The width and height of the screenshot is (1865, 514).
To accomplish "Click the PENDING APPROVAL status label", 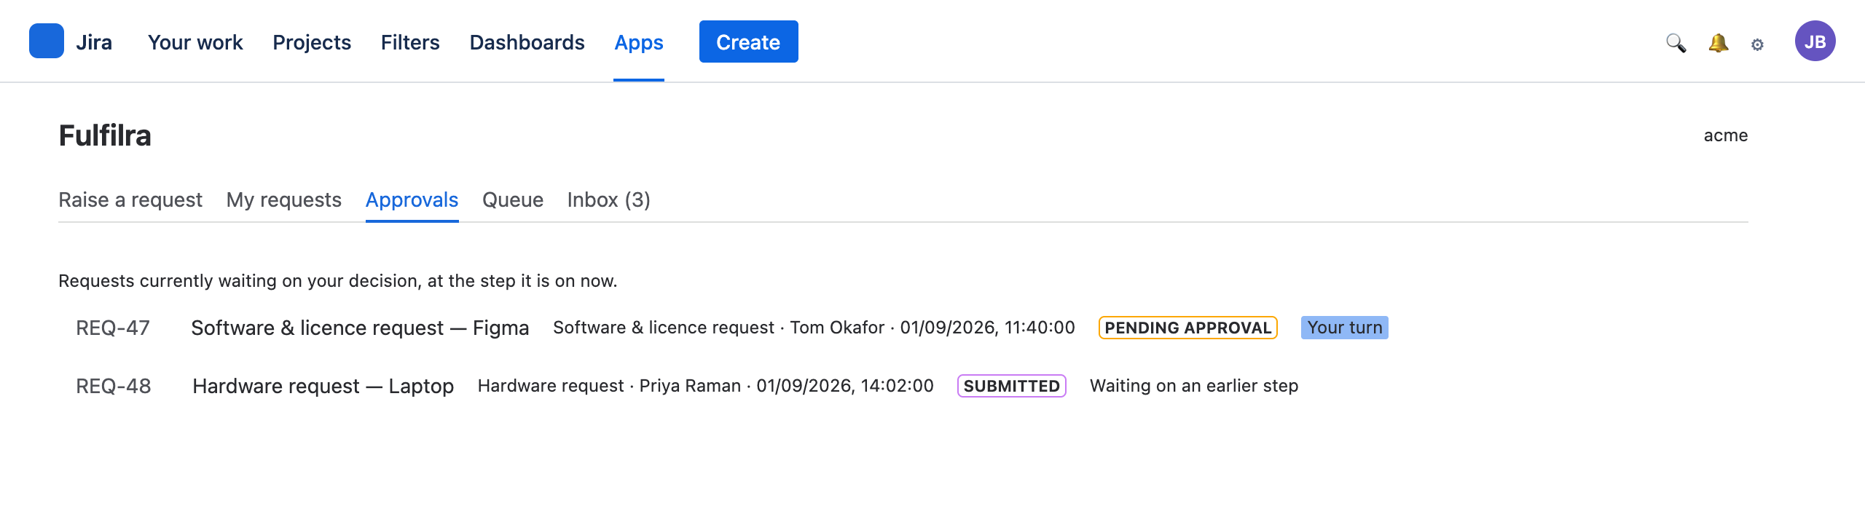I will click(1187, 328).
